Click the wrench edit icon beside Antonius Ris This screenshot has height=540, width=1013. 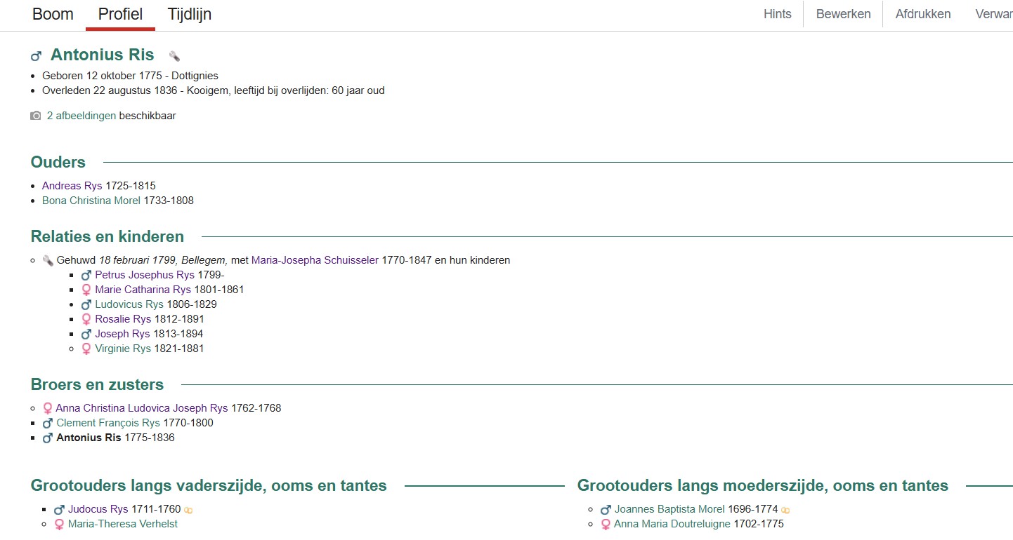tap(174, 55)
